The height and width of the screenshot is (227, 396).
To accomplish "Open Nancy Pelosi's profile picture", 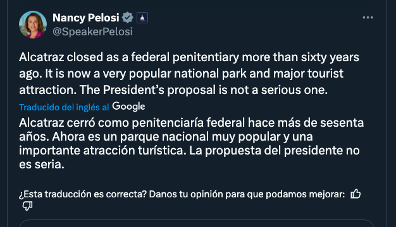I will 33,25.
